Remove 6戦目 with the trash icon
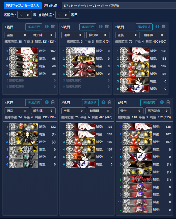The image size is (176, 219). (168, 103)
